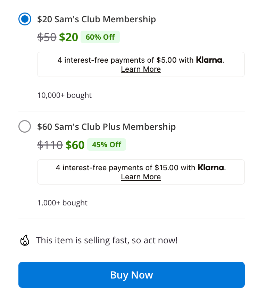Open Learn More under the $20 membership option
Image resolution: width=275 pixels, height=298 pixels.
[x=141, y=69]
